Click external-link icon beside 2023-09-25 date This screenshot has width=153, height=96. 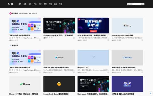[x=108, y=40]
